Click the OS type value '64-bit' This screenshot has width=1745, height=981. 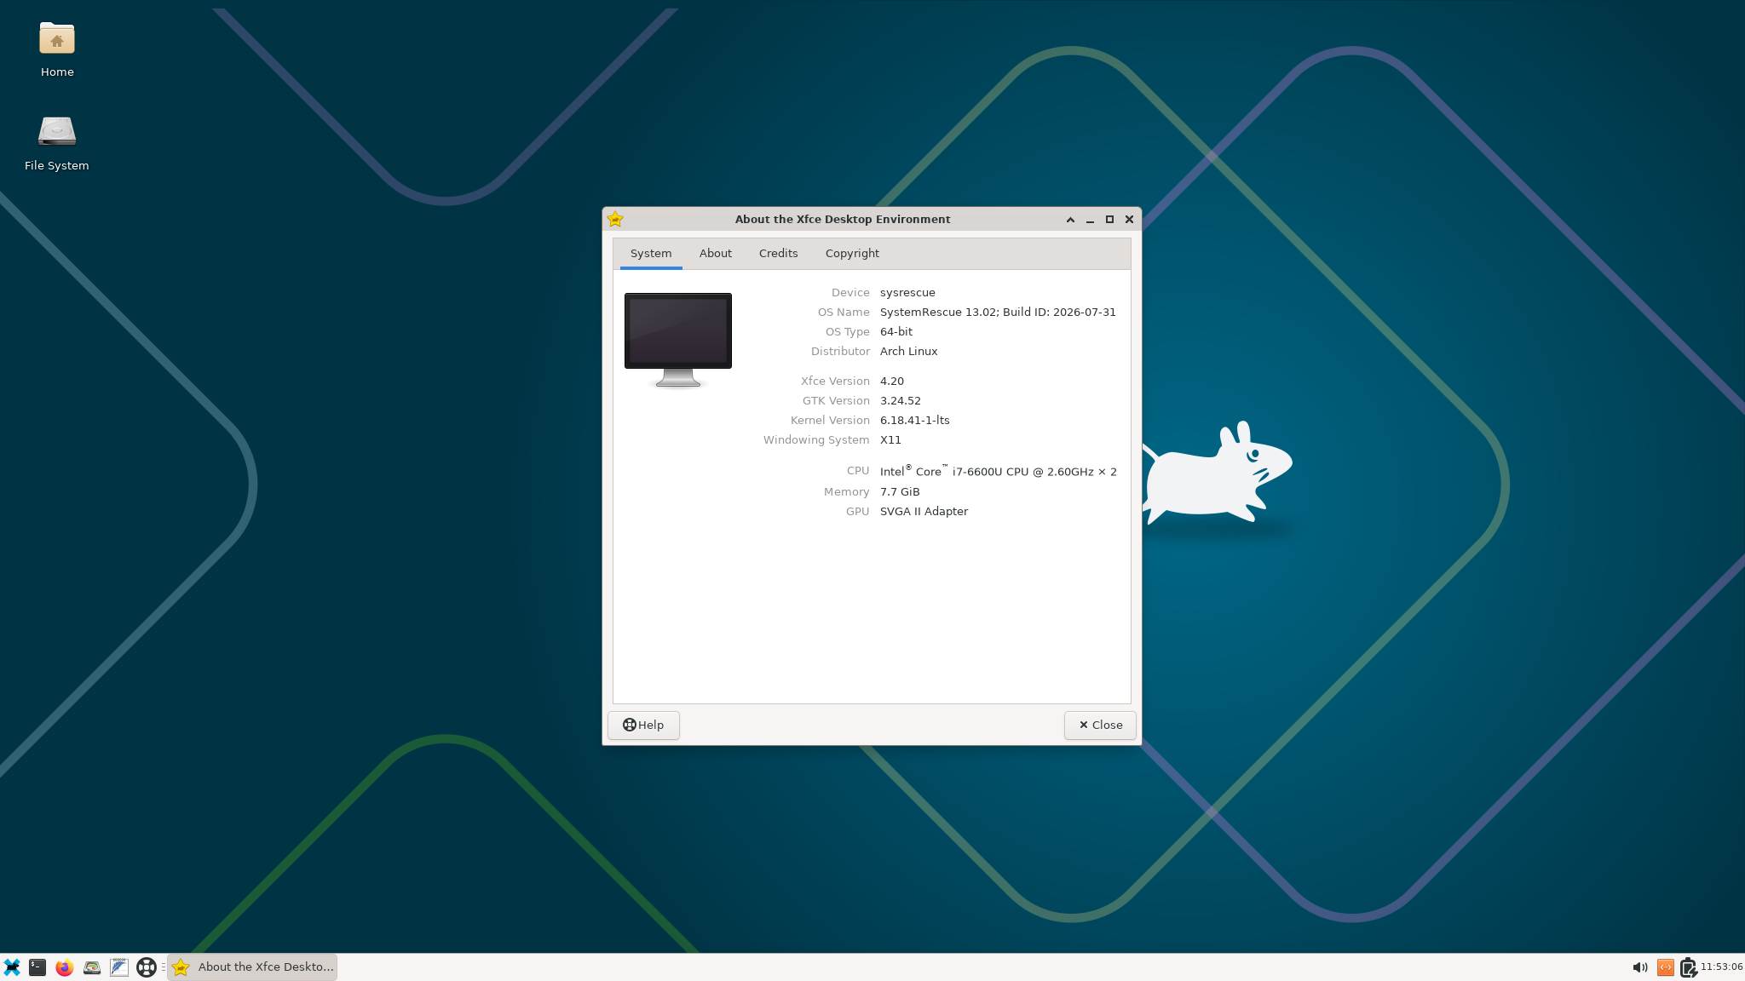point(896,332)
